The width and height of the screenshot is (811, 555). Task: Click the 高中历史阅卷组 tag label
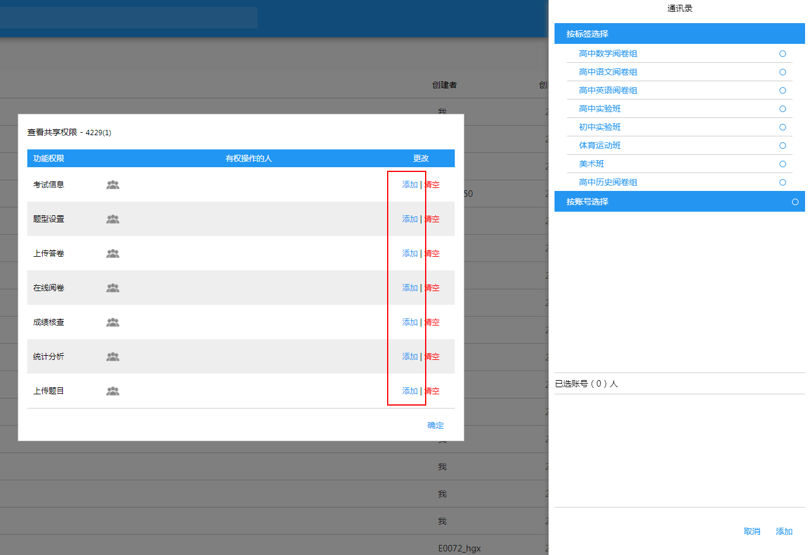[608, 182]
